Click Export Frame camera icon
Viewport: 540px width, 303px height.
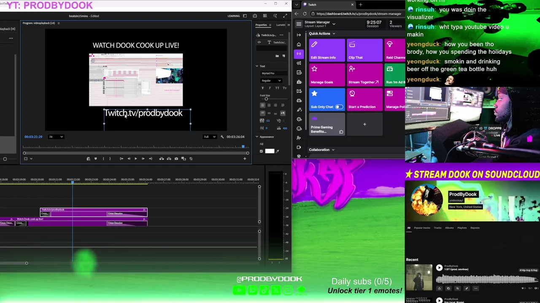[176, 159]
